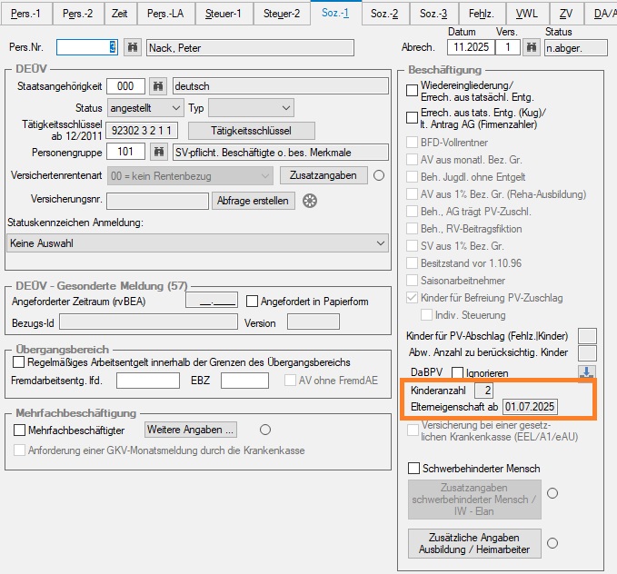Toggle the DaBPV Ignorieren checkbox

click(457, 372)
